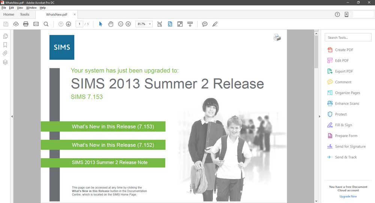Open the Export PDF tool
This screenshot has height=203, width=375.
coord(340,71)
